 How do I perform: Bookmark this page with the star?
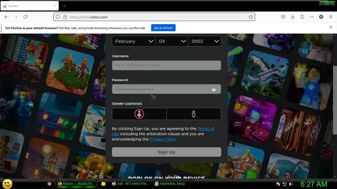251,17
